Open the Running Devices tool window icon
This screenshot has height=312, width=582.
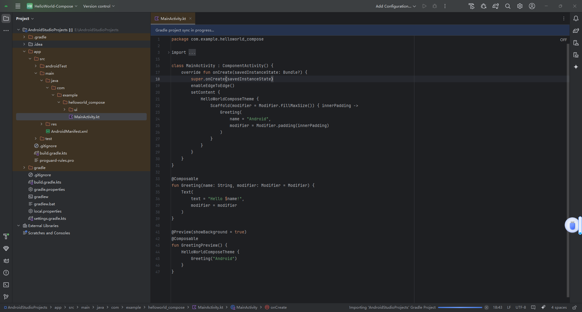click(x=576, y=55)
